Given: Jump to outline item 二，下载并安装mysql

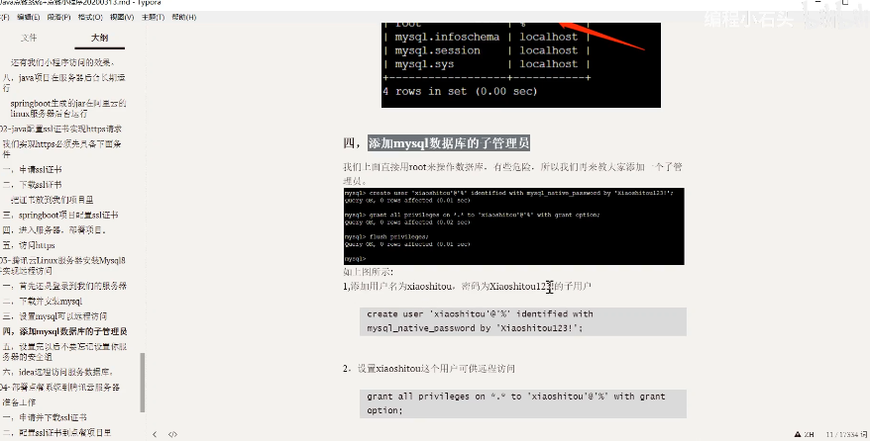Looking at the screenshot, I should pyautogui.click(x=43, y=301).
